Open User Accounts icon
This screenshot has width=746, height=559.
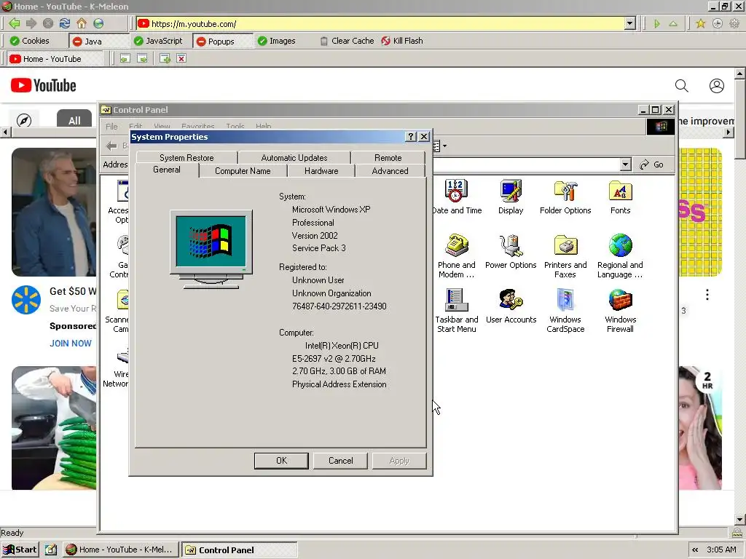click(511, 306)
